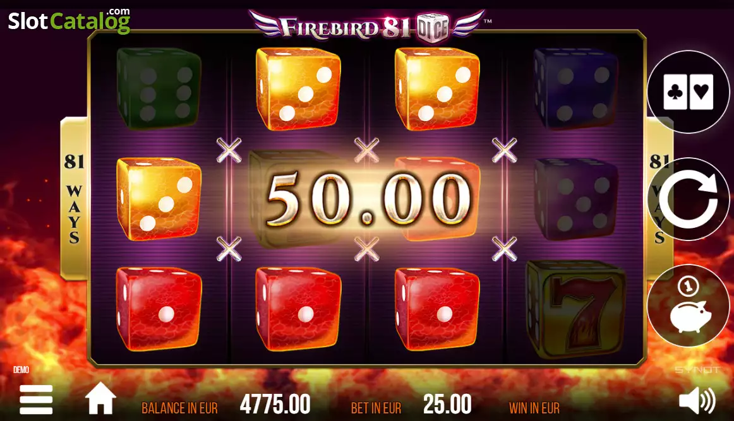Click the BET IN EUR label
This screenshot has width=734, height=421.
tap(376, 408)
